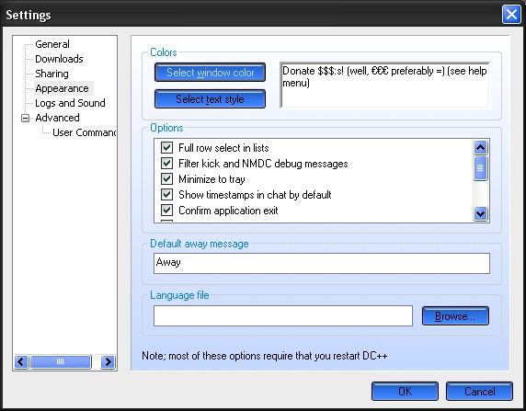Click the options list scroll down arrow
Image resolution: width=526 pixels, height=411 pixels.
click(480, 213)
